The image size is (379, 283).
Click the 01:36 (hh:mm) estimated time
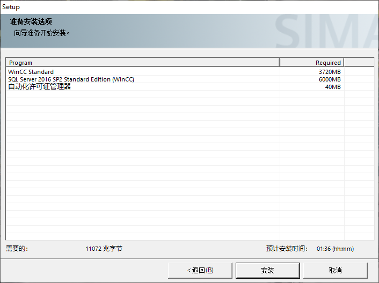click(335, 249)
